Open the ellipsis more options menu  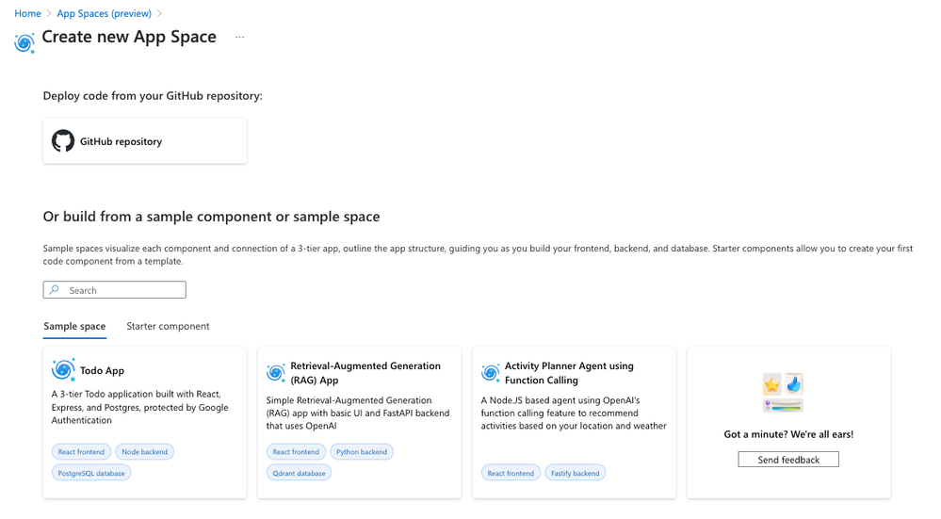[239, 38]
